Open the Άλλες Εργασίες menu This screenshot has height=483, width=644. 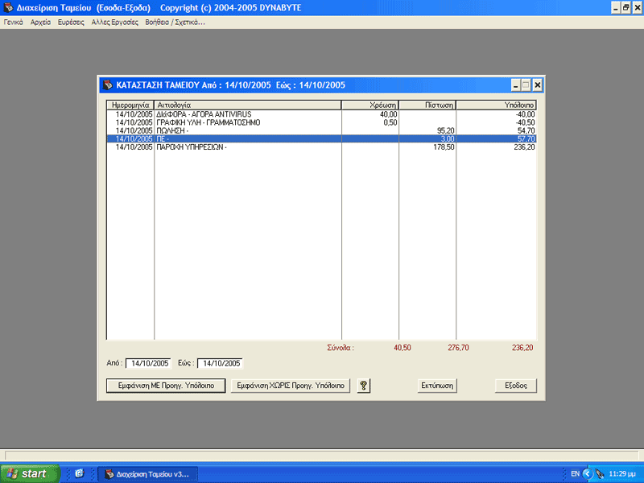[x=114, y=23]
